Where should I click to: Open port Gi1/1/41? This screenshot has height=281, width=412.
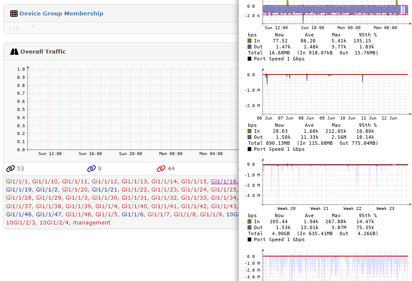pos(164,206)
